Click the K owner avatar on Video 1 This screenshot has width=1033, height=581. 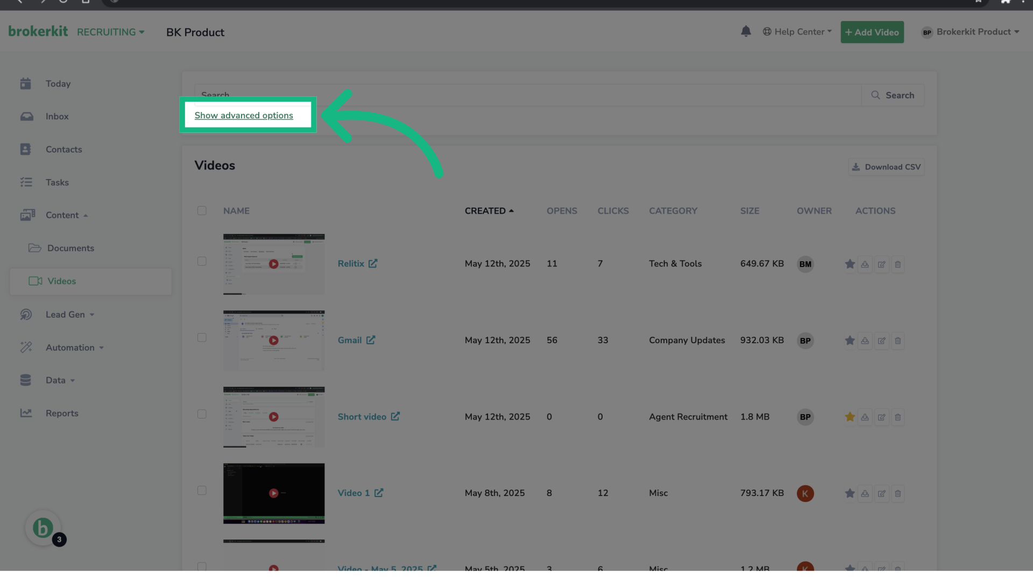805,493
